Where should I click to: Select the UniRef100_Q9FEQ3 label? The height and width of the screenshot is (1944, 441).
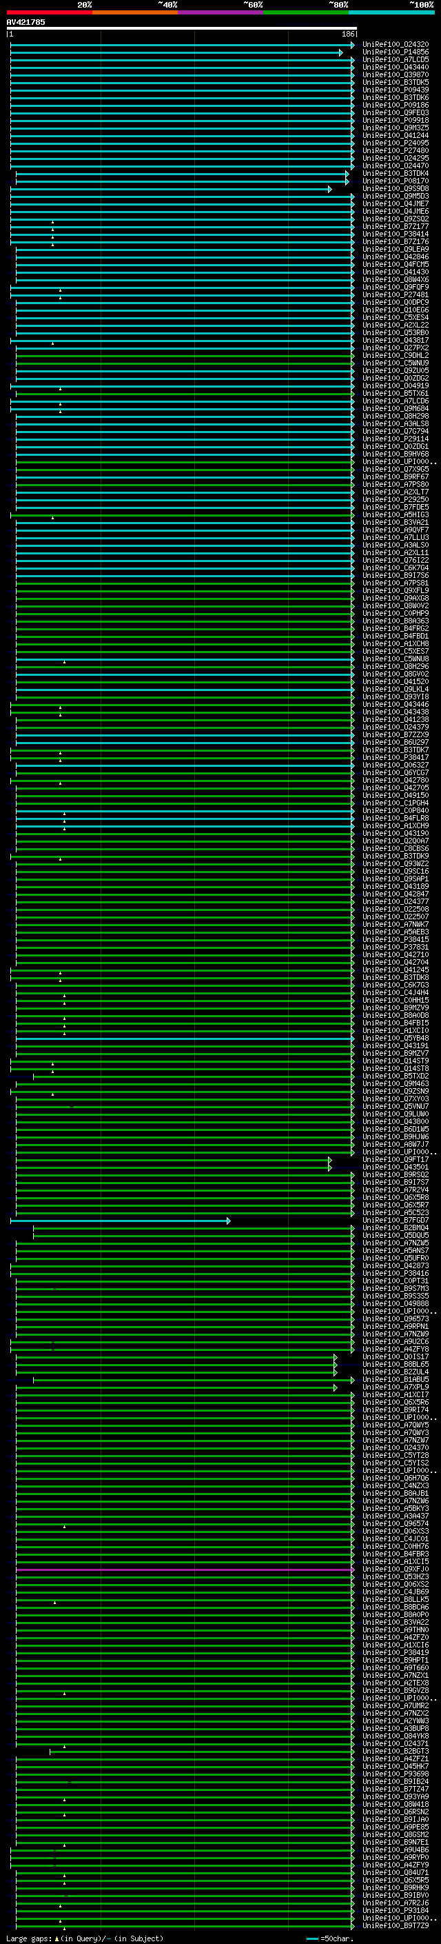tap(396, 112)
